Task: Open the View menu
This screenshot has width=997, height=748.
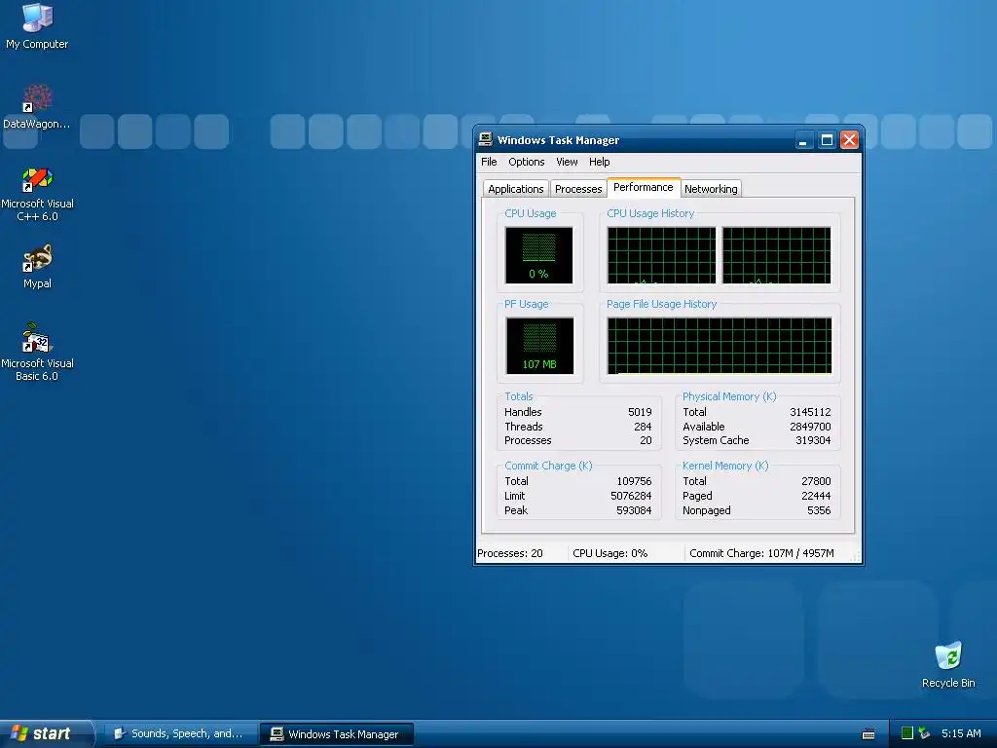Action: point(567,162)
